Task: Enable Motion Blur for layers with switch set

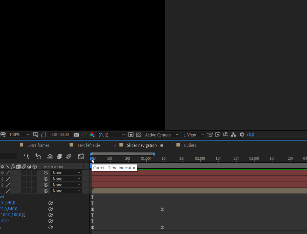Action: 68,156
